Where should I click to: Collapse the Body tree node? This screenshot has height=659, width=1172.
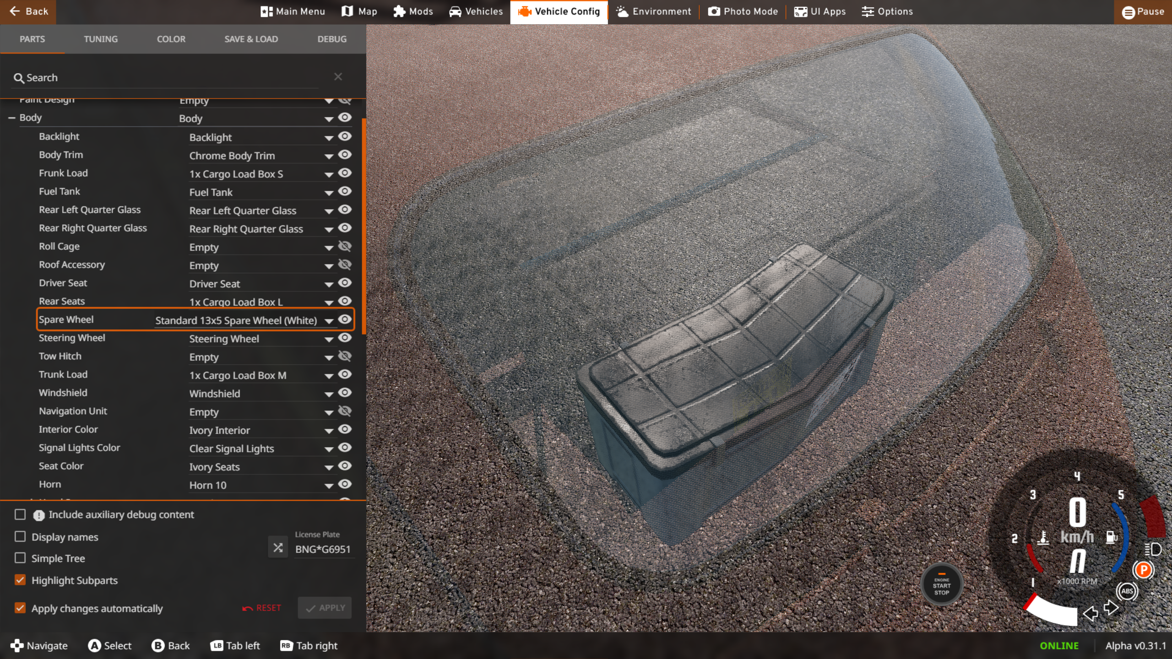point(12,118)
